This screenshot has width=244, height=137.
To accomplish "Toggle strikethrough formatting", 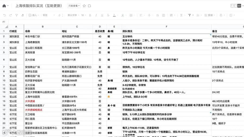I will coord(108,15).
